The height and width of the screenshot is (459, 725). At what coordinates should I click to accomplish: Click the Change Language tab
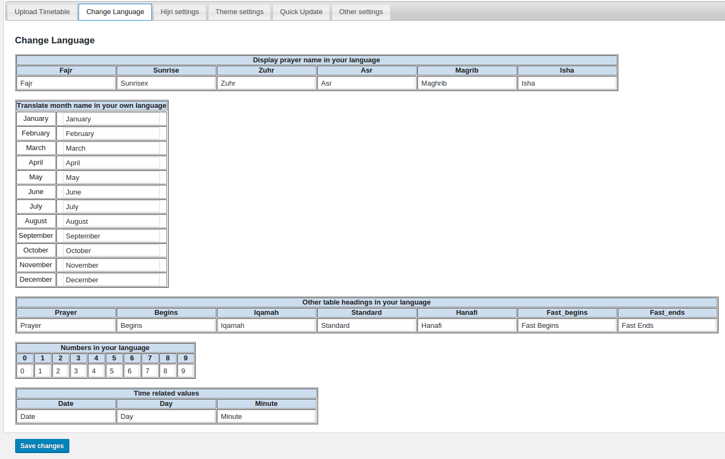(x=115, y=12)
